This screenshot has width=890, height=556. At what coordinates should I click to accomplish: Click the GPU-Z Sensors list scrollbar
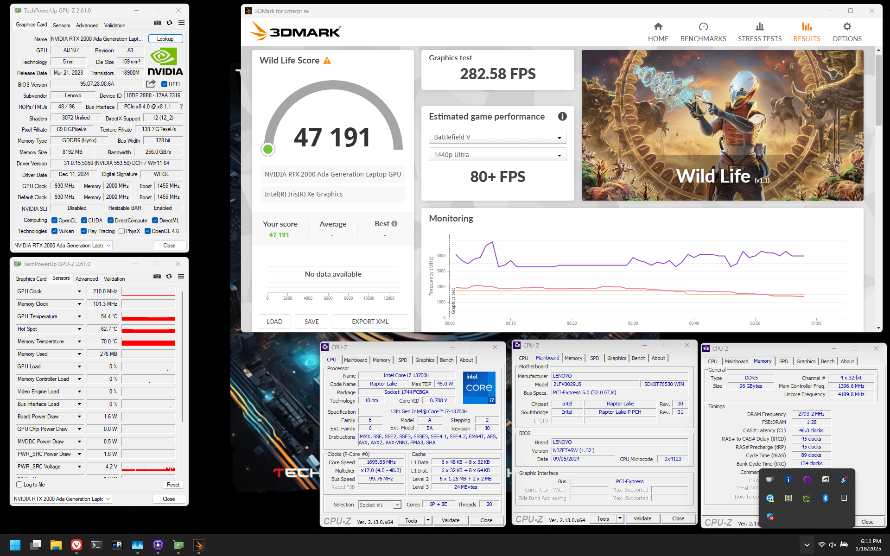(182, 357)
